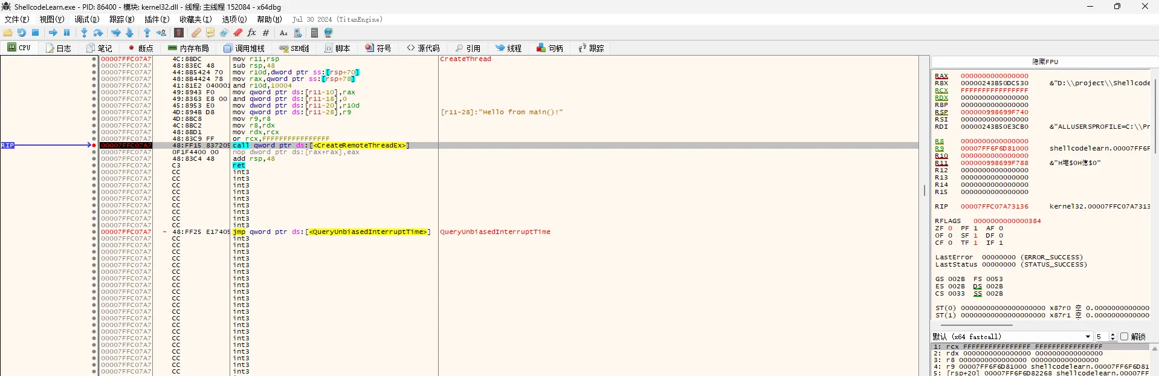Click the Open file folder icon

tap(8, 33)
